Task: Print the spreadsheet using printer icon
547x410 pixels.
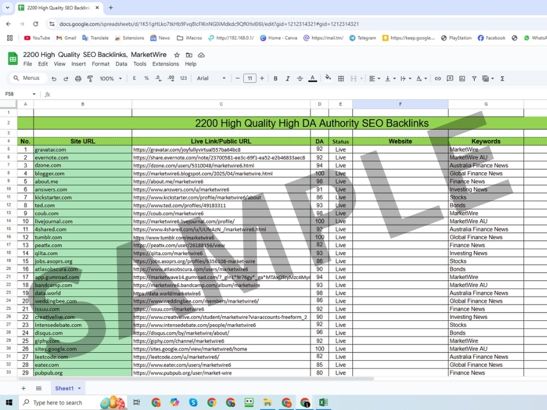Action: click(78, 79)
